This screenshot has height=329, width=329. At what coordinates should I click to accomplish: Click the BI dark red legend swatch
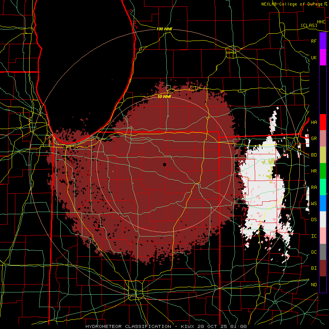tap(323, 268)
